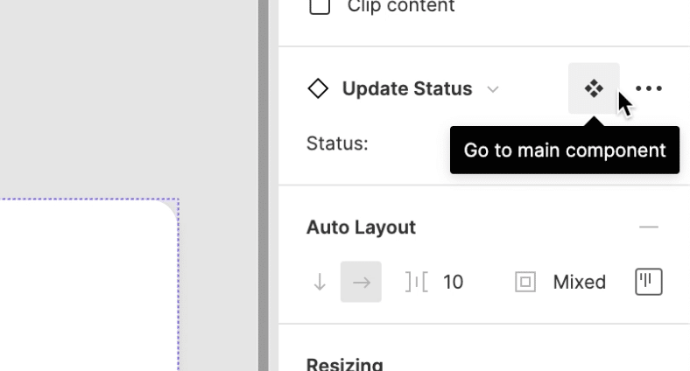Remove auto layout with the minus icon
This screenshot has width=690, height=371.
pos(648,227)
